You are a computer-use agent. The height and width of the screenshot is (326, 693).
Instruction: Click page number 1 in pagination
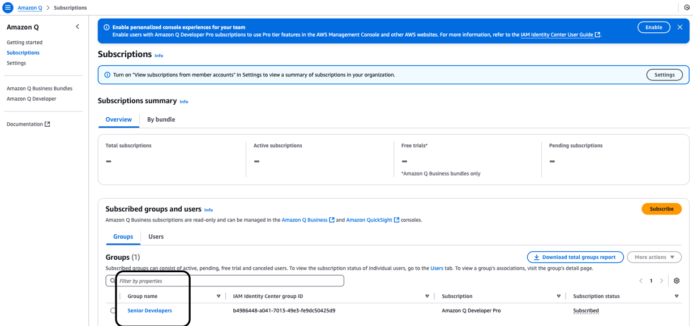pos(651,281)
